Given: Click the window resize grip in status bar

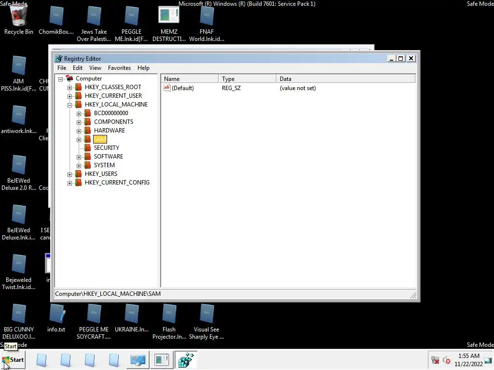Looking at the screenshot, I should [x=413, y=295].
